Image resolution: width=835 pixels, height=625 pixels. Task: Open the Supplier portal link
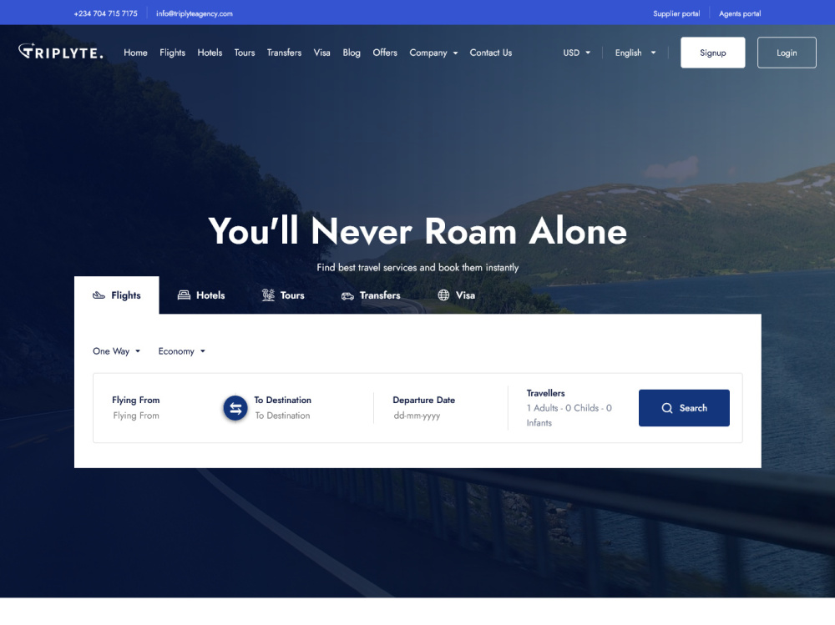[676, 13]
